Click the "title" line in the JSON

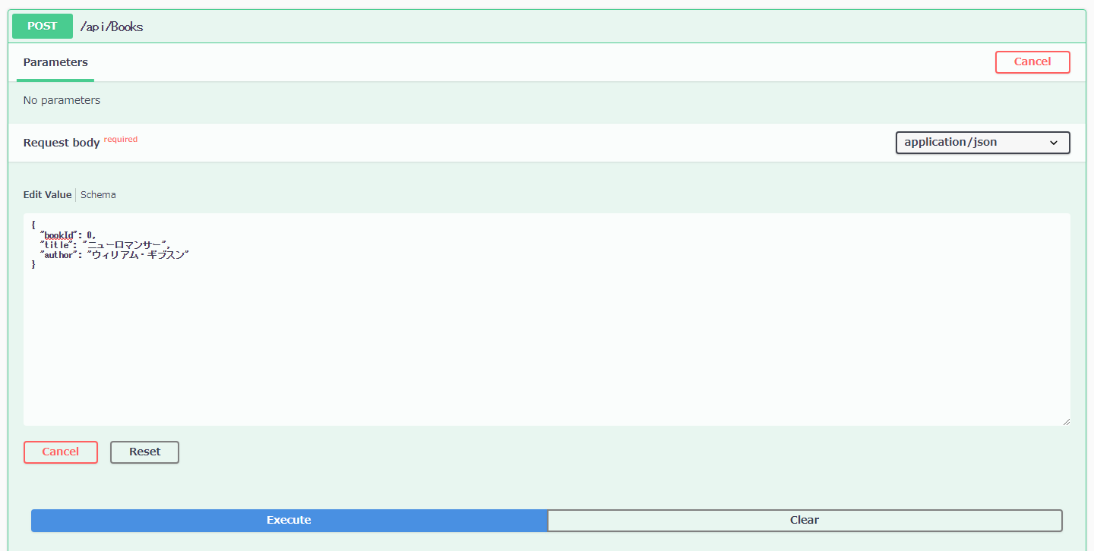[x=103, y=245]
